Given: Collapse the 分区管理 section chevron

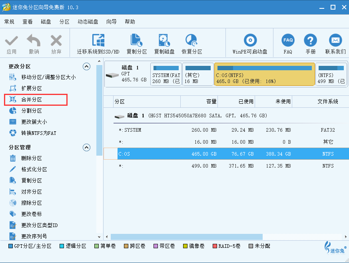Looking at the screenshot, I should pyautogui.click(x=86, y=147).
